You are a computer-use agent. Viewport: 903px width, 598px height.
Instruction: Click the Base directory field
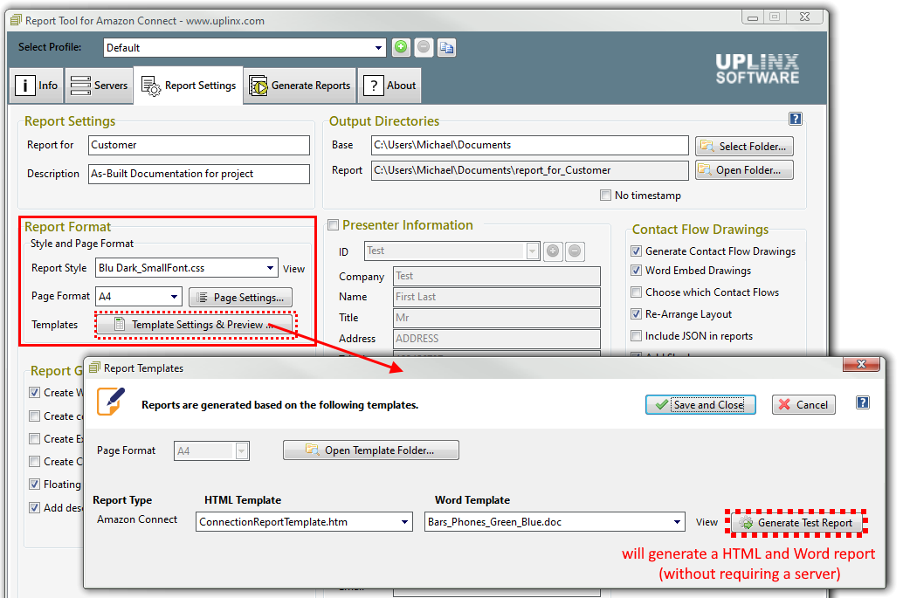[530, 145]
